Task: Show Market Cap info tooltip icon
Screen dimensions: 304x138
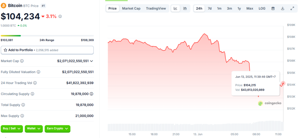Action: pos(22,61)
